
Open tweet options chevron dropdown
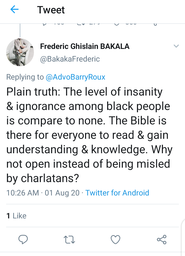[x=176, y=46]
